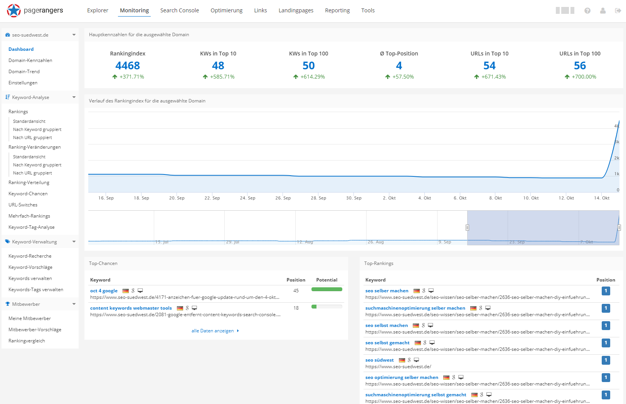
Task: Collapse the Mitbewerber section
Action: (x=73, y=304)
